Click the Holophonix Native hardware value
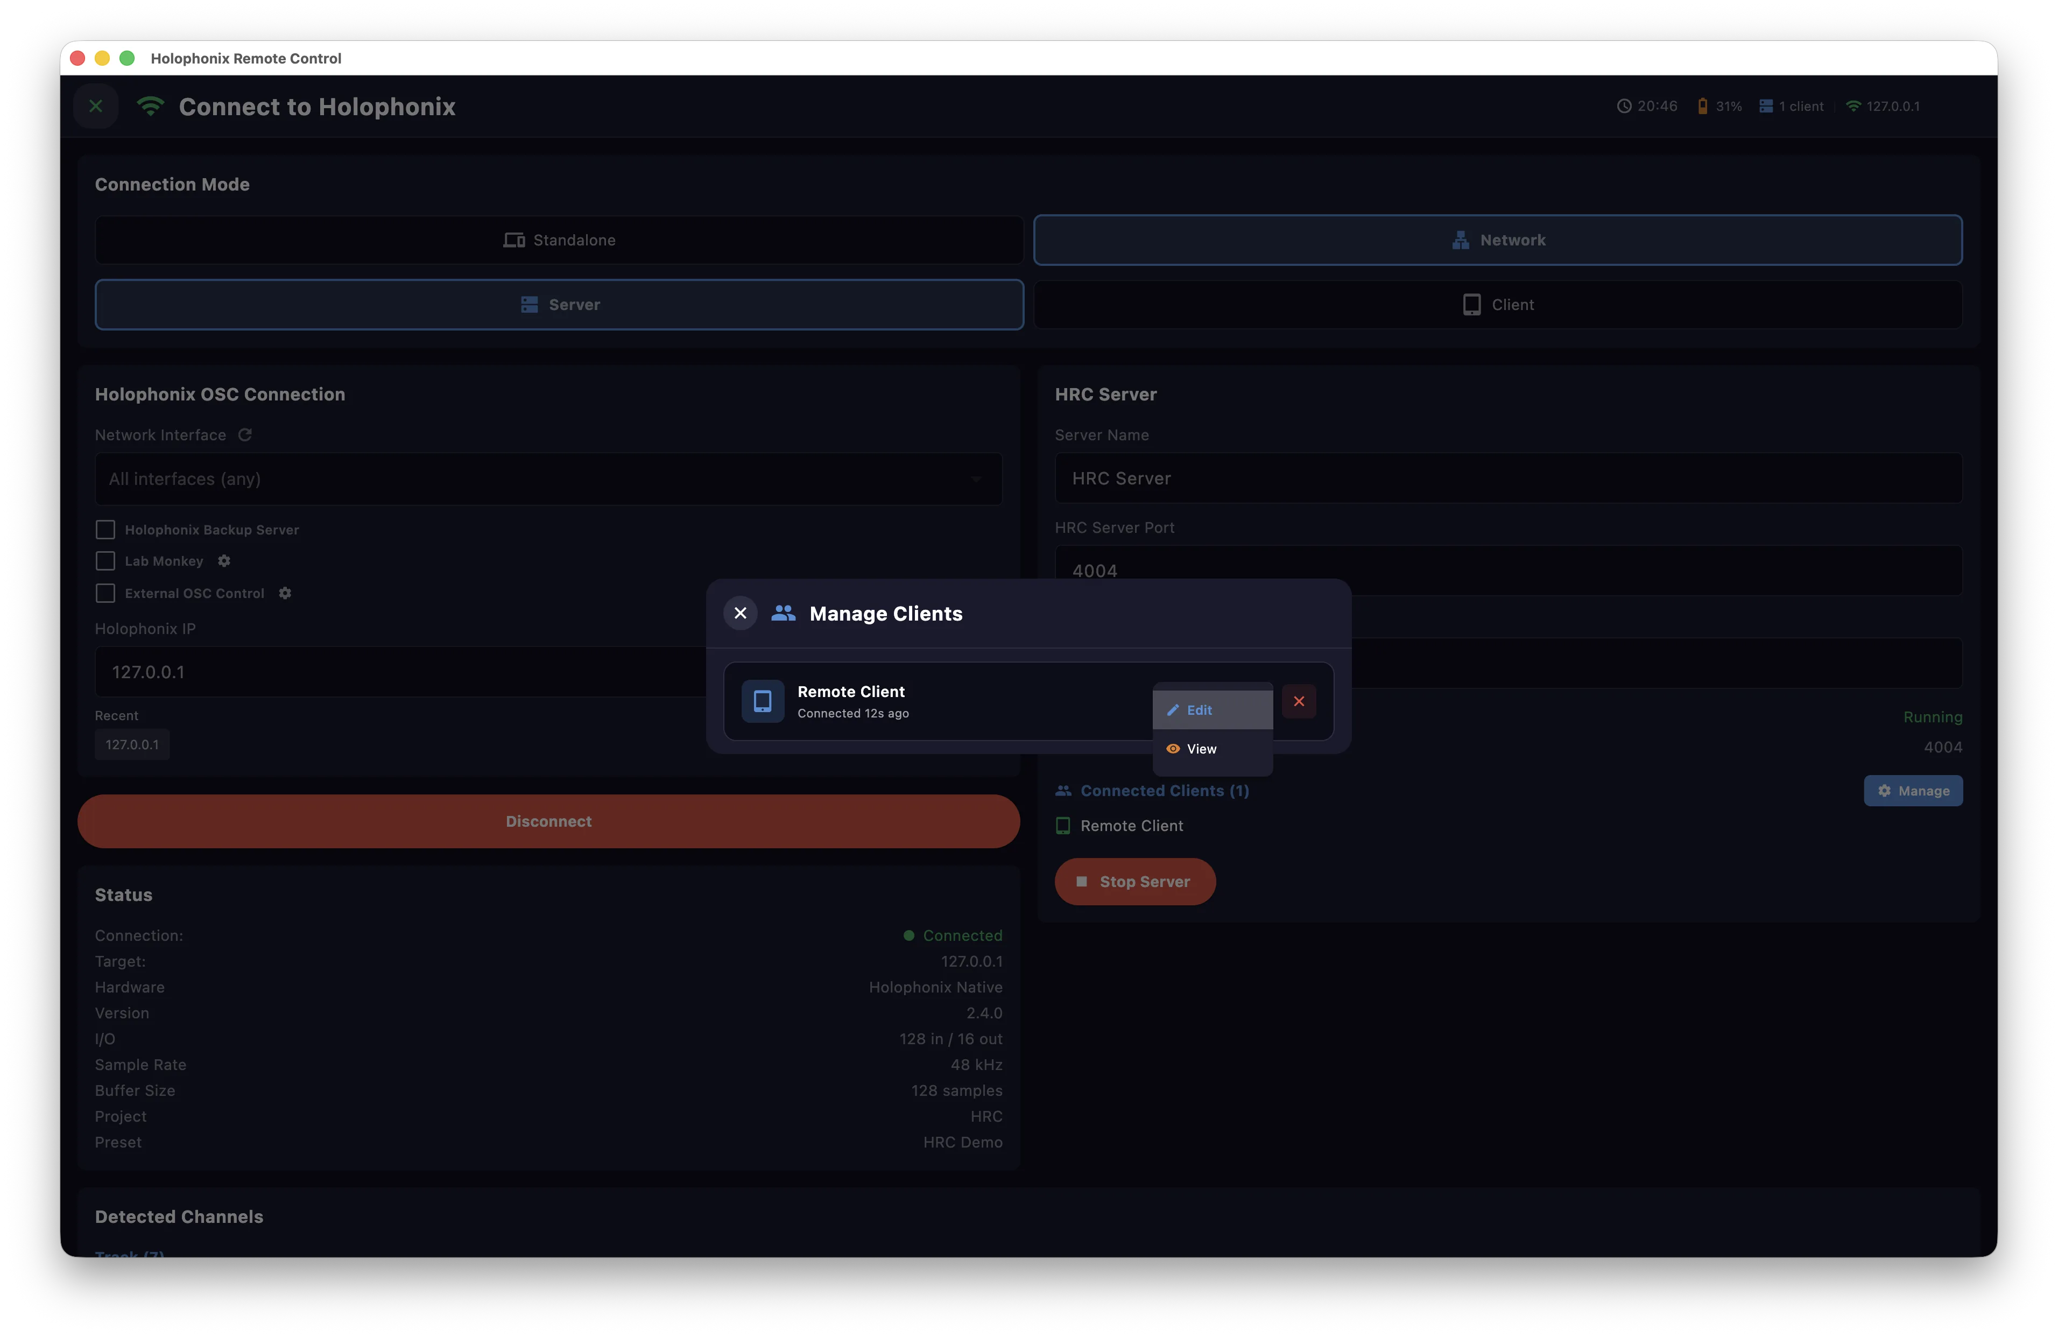Image resolution: width=2058 pixels, height=1337 pixels. (x=935, y=988)
